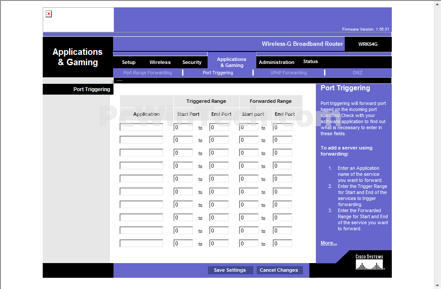Click the "Wireless-G Broadband Router" title text
441x289 pixels.
[x=302, y=44]
